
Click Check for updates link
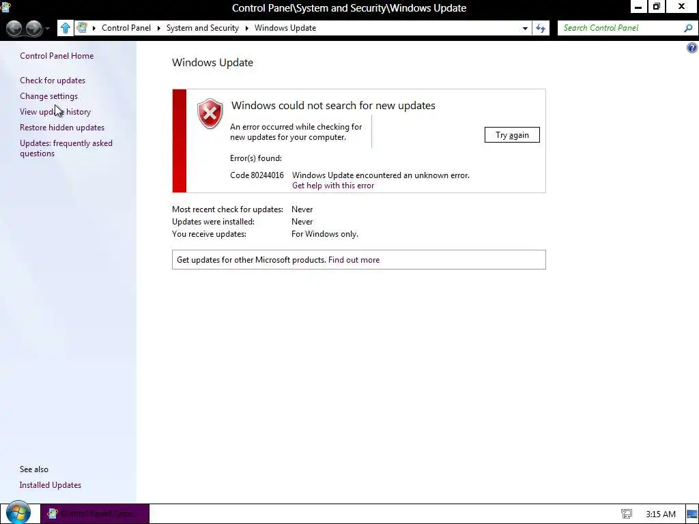[53, 81]
